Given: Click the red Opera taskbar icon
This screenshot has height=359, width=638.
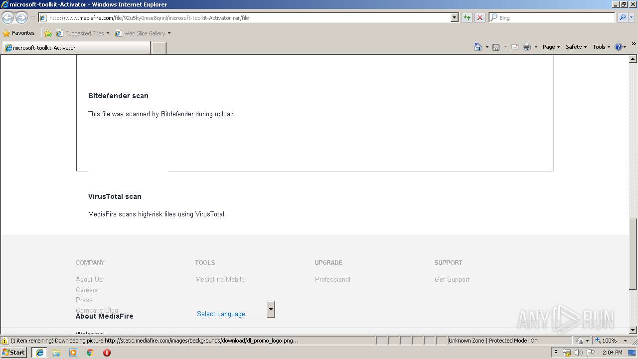Looking at the screenshot, I should [107, 353].
